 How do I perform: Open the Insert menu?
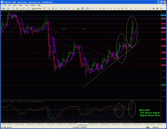coord(15,5)
